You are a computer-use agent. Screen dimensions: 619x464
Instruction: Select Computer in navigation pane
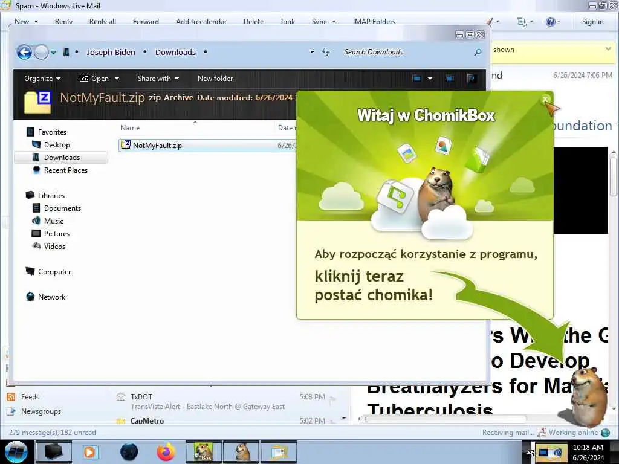click(x=54, y=272)
